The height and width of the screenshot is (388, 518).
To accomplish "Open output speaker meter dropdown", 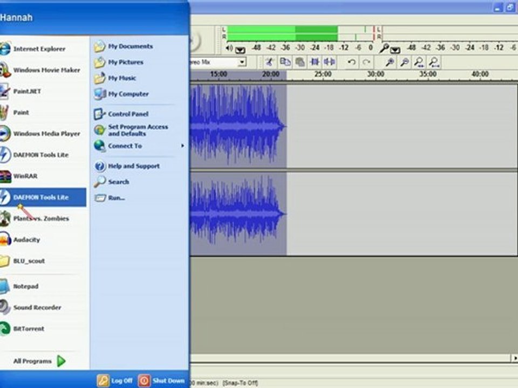I will [240, 50].
